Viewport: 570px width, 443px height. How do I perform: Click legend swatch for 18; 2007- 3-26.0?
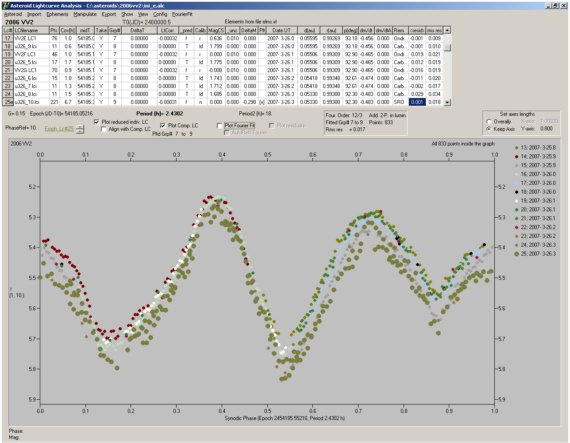(x=516, y=192)
